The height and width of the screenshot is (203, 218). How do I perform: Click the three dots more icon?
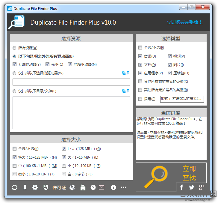124,187
